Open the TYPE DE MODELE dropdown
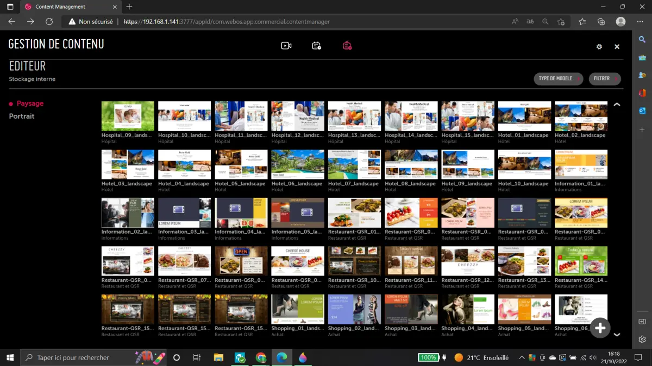Viewport: 652px width, 366px height. tap(558, 78)
